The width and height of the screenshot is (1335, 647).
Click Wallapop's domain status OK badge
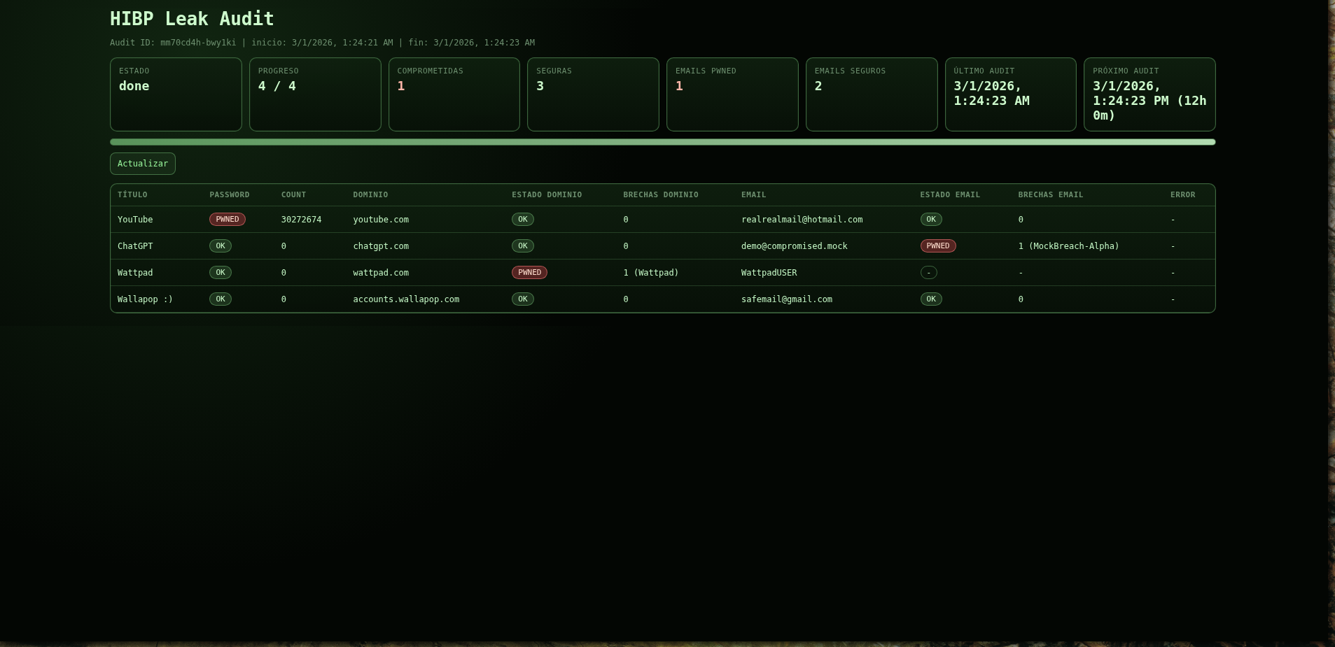click(523, 299)
